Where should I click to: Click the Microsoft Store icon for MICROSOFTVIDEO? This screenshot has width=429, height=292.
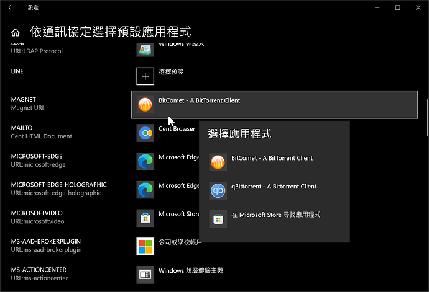point(145,218)
